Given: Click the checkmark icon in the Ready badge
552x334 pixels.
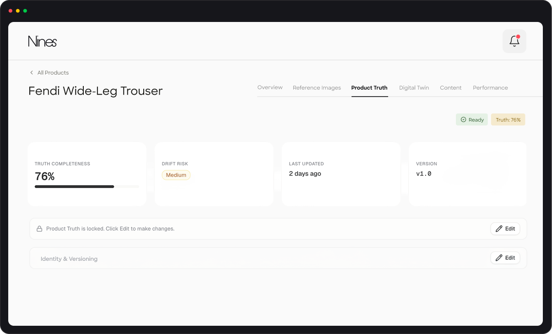Looking at the screenshot, I should coord(464,119).
